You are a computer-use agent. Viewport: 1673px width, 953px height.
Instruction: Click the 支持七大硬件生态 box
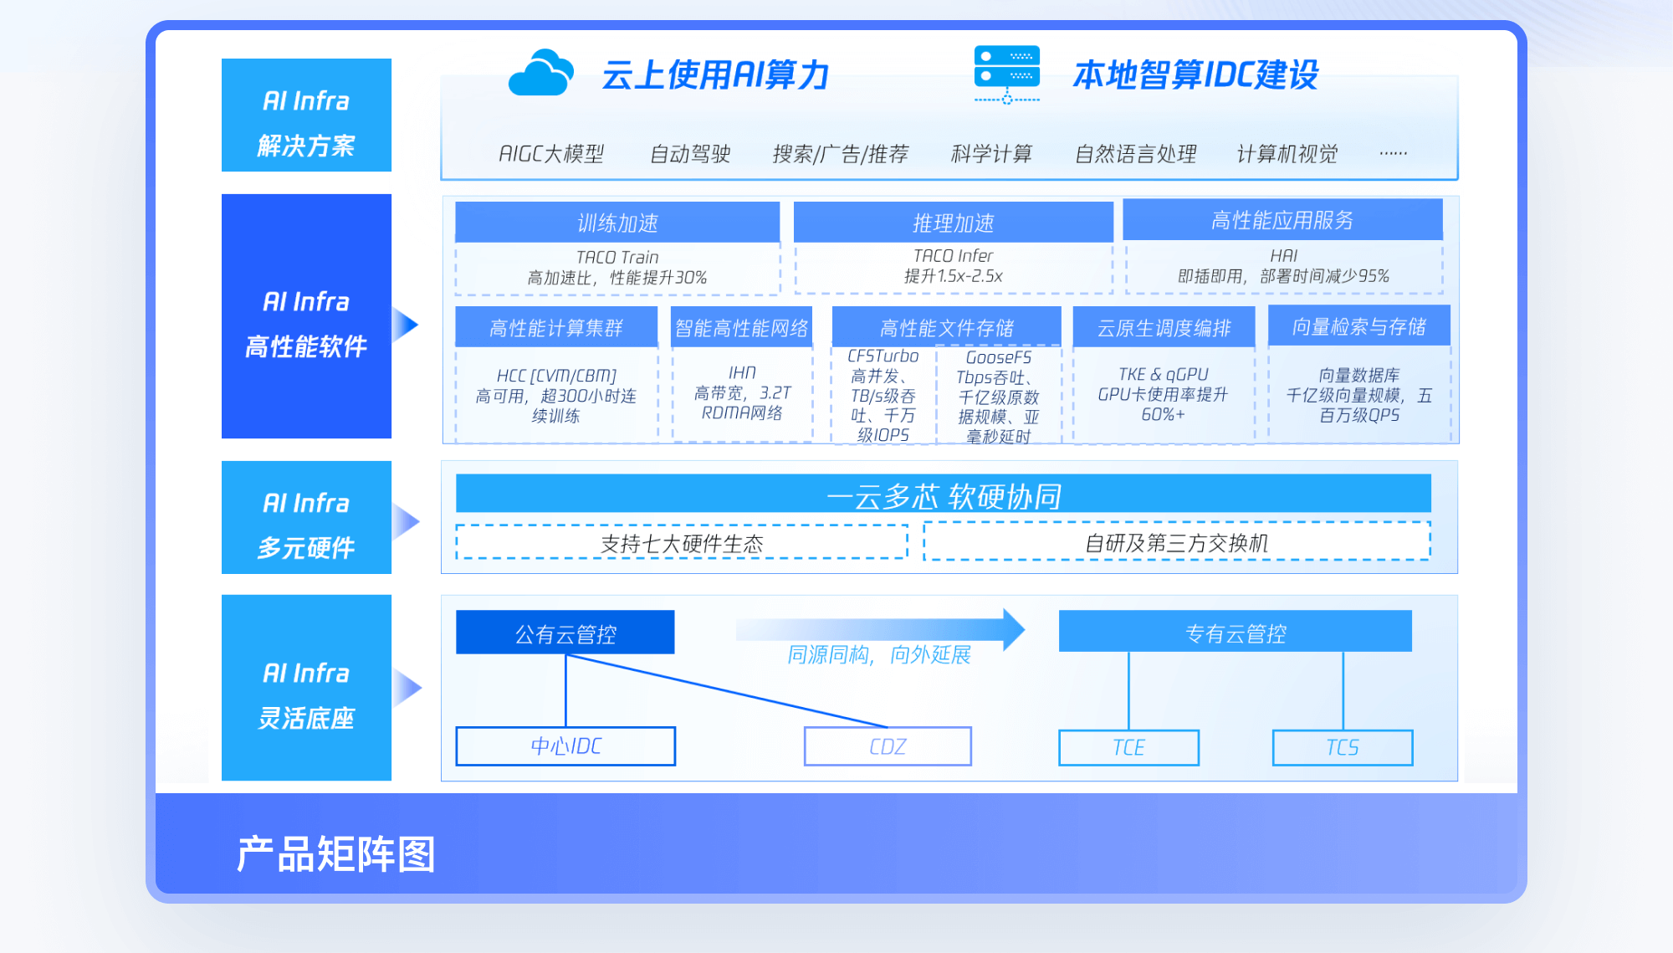tap(682, 543)
